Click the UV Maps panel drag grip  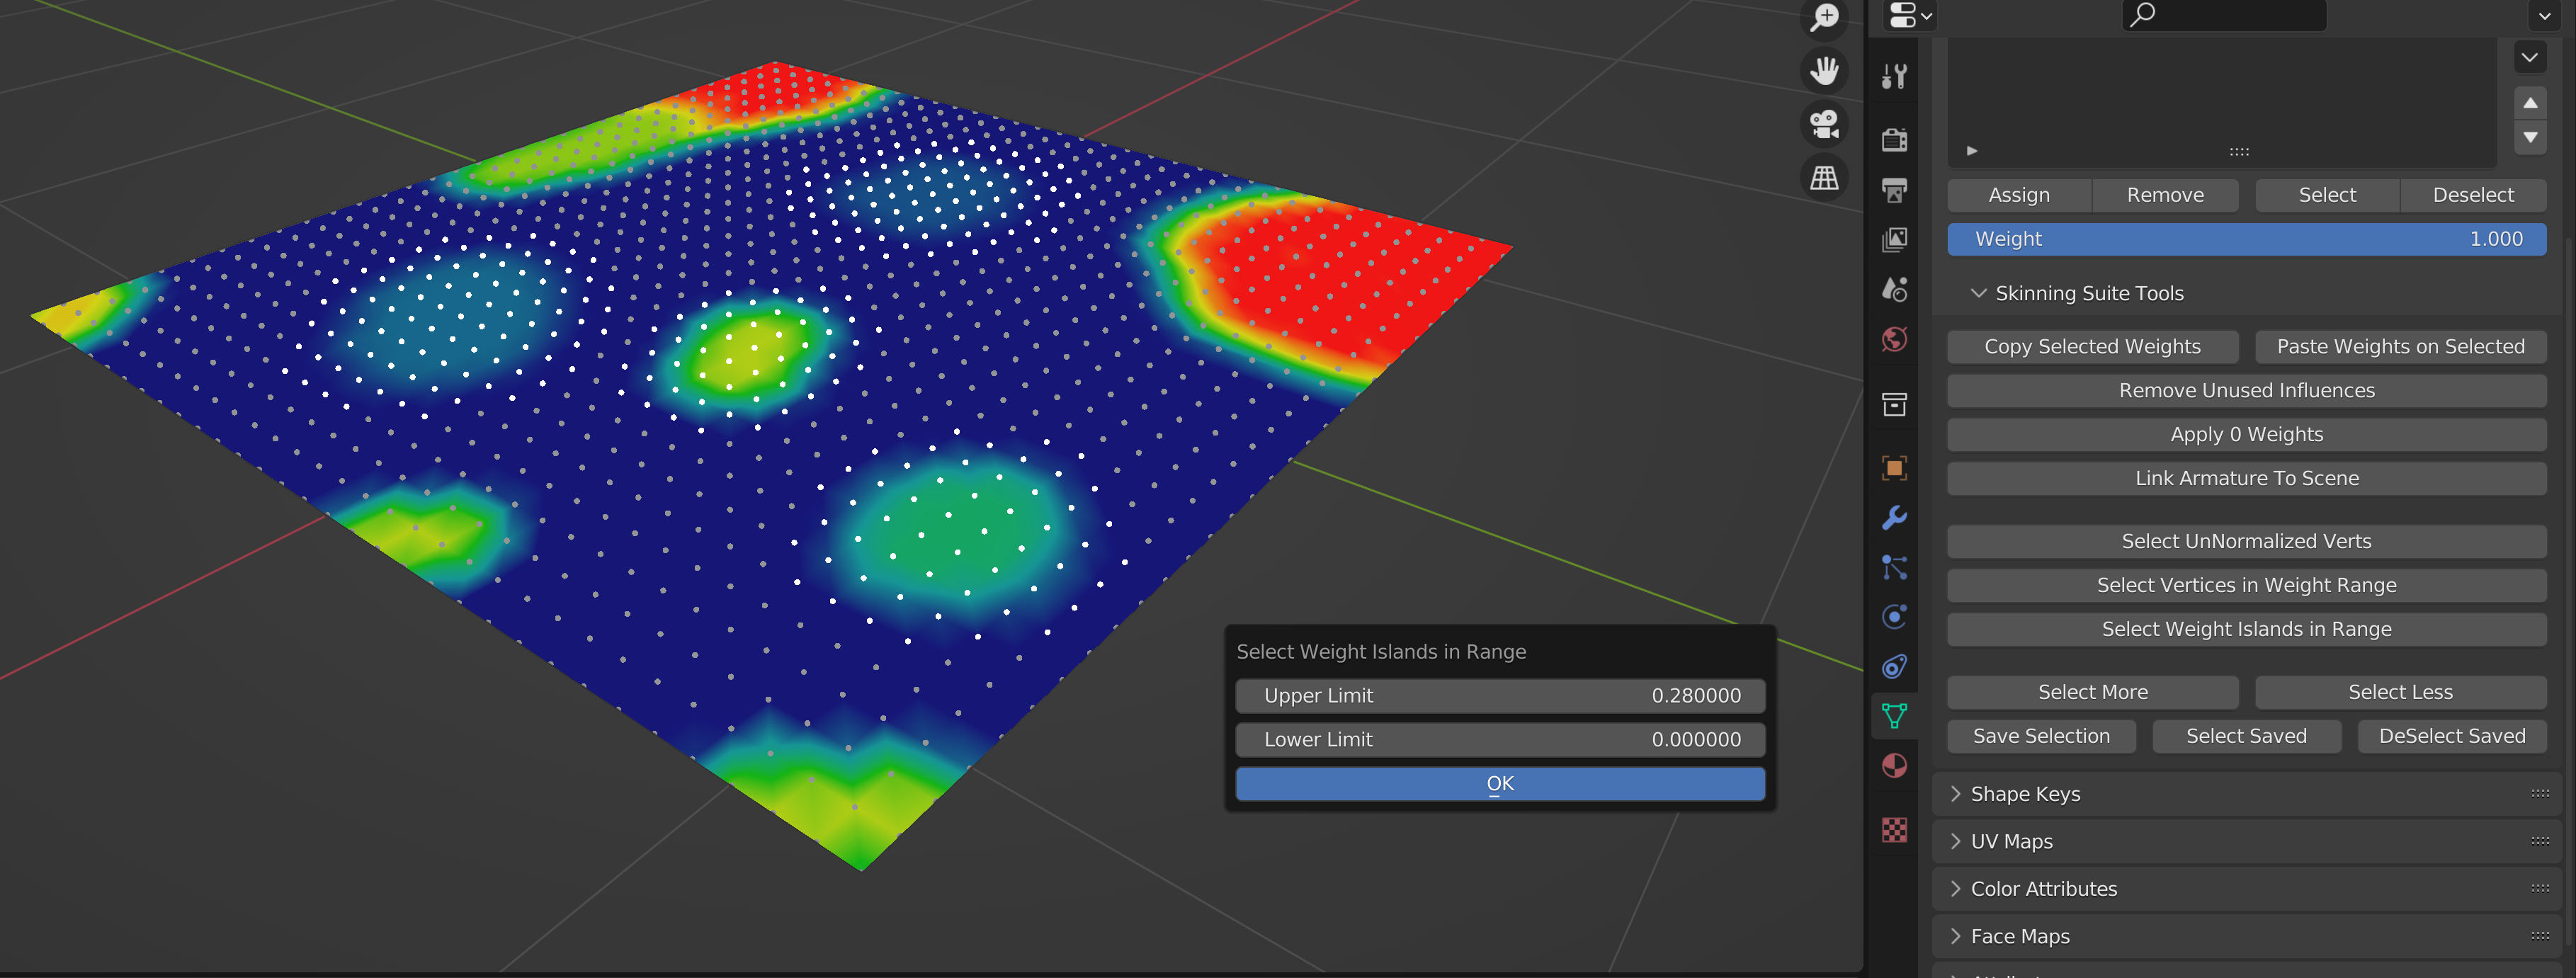(x=2540, y=842)
